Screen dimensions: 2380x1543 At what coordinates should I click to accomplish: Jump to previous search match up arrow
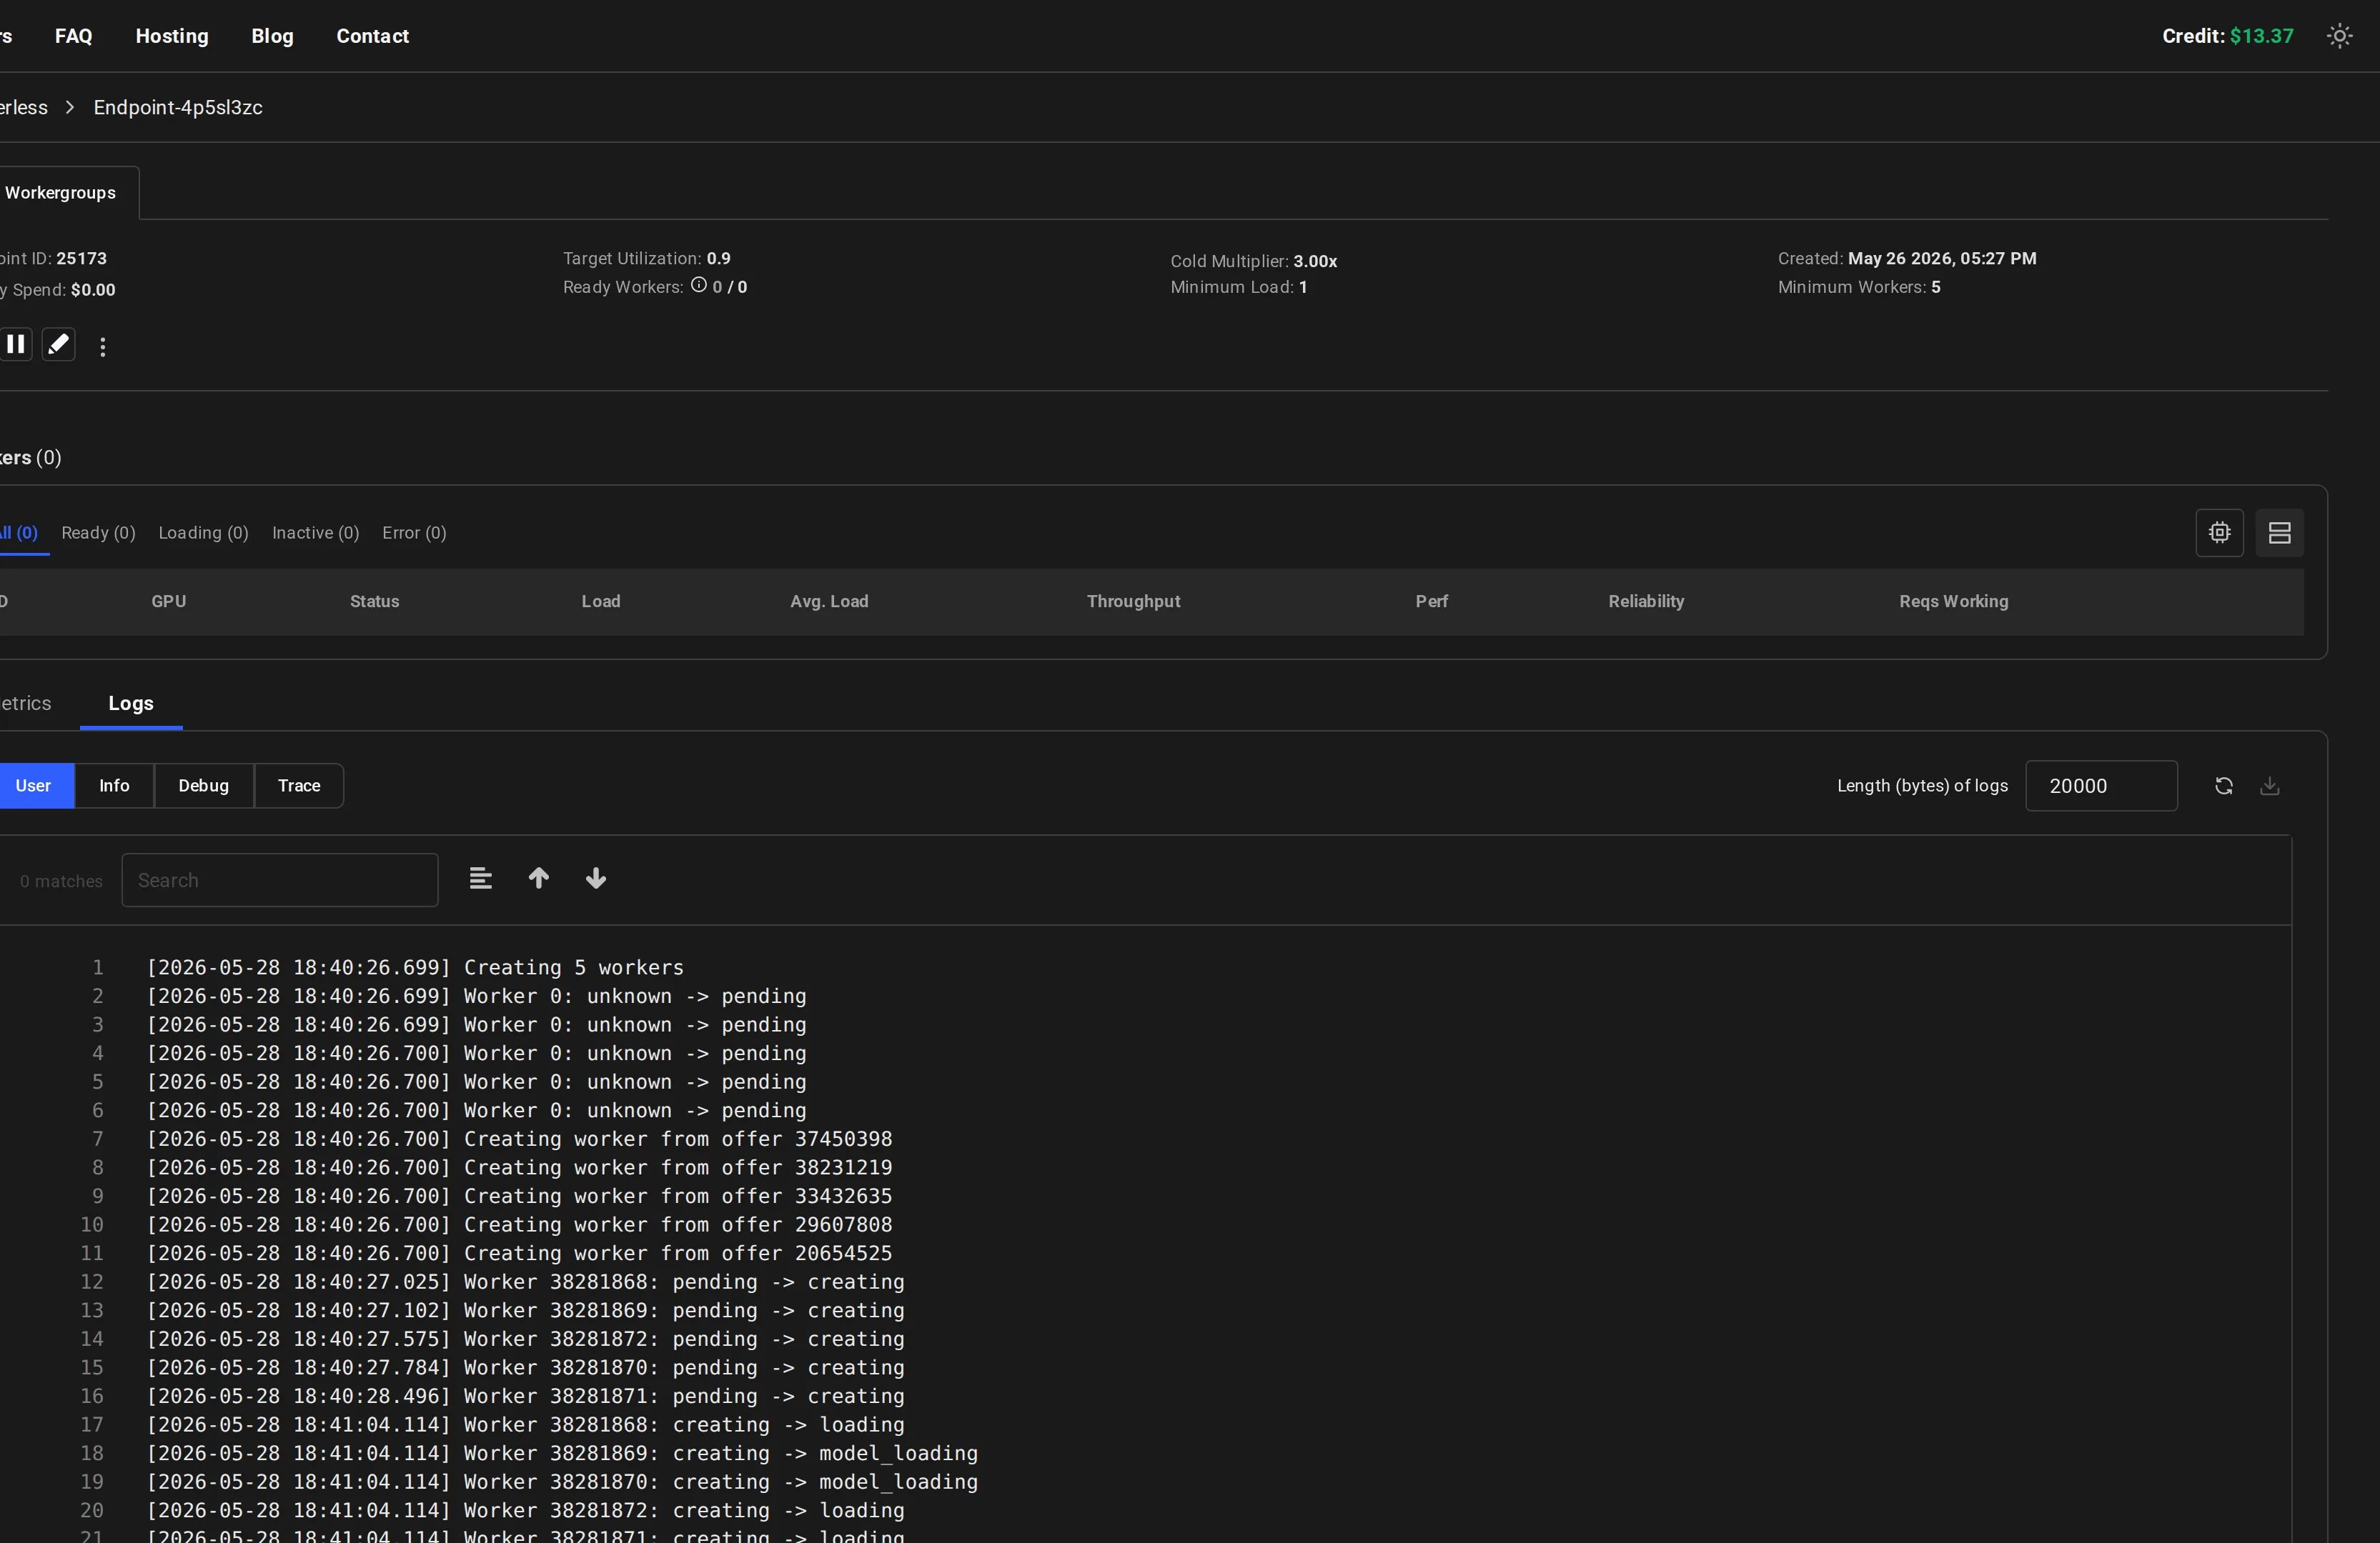coord(538,879)
